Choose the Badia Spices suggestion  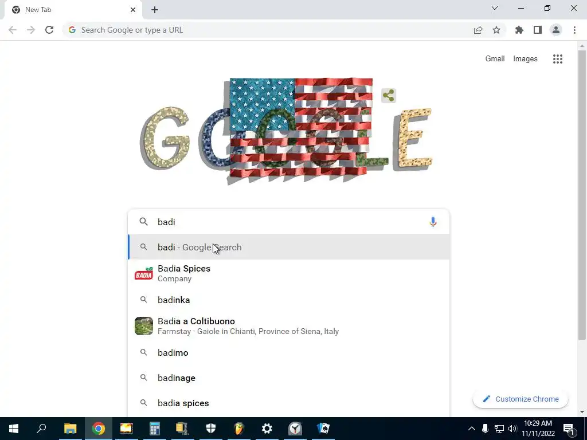click(288, 273)
